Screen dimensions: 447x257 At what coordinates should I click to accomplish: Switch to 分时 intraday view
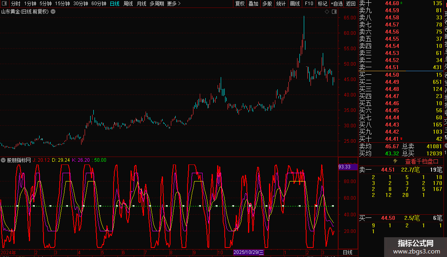(16, 4)
